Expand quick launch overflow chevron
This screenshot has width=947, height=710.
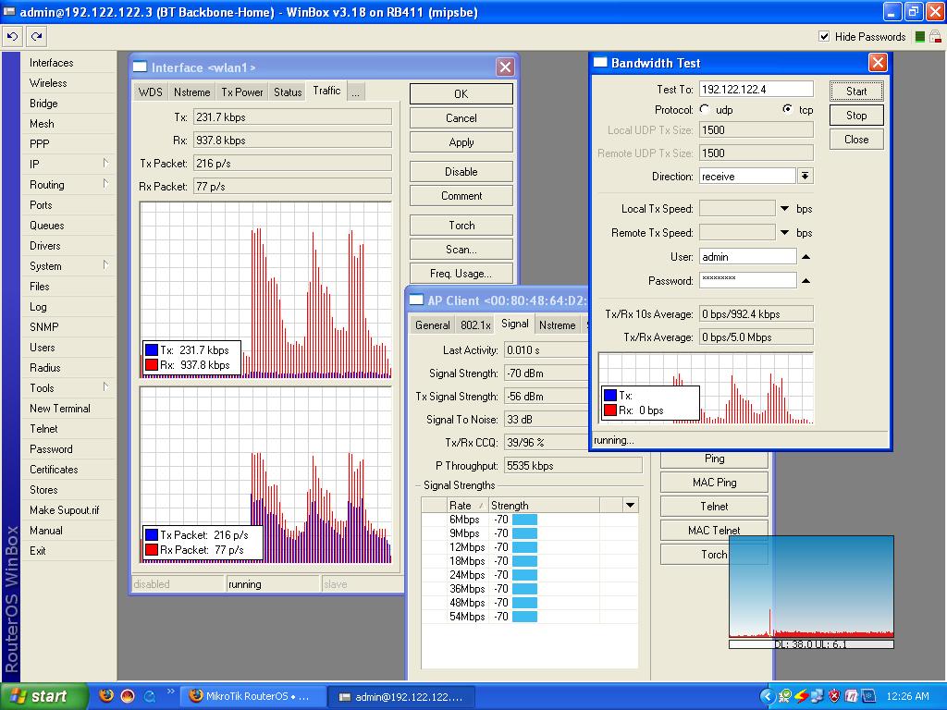(x=170, y=692)
